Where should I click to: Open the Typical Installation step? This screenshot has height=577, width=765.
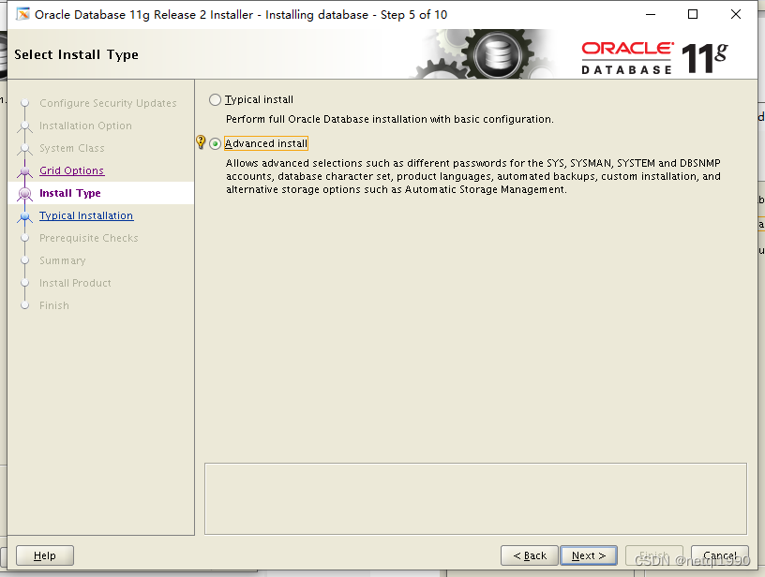tap(85, 215)
